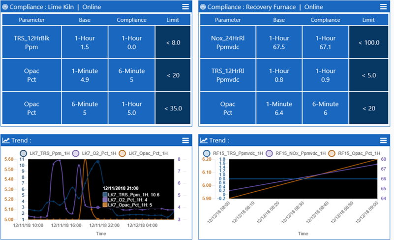
Task: Click the Recovery Furnace < 100.0 limit cell
Action: point(368,42)
